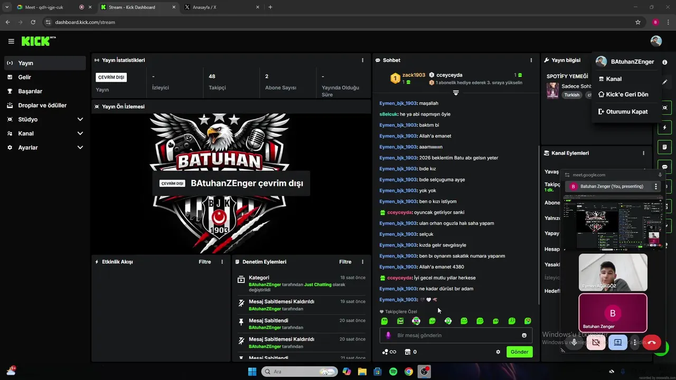Select Kanal in the profile dropdown menu

626,79
